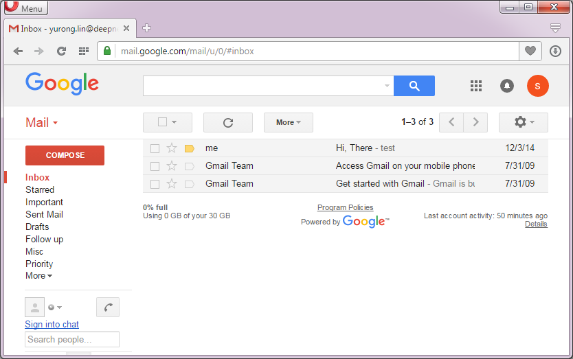Open the Misc label
This screenshot has height=359, width=573.
tap(34, 252)
